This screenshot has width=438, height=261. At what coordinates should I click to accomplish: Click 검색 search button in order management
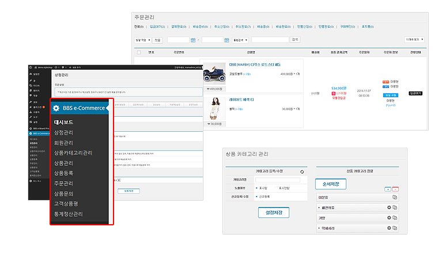[x=295, y=40]
